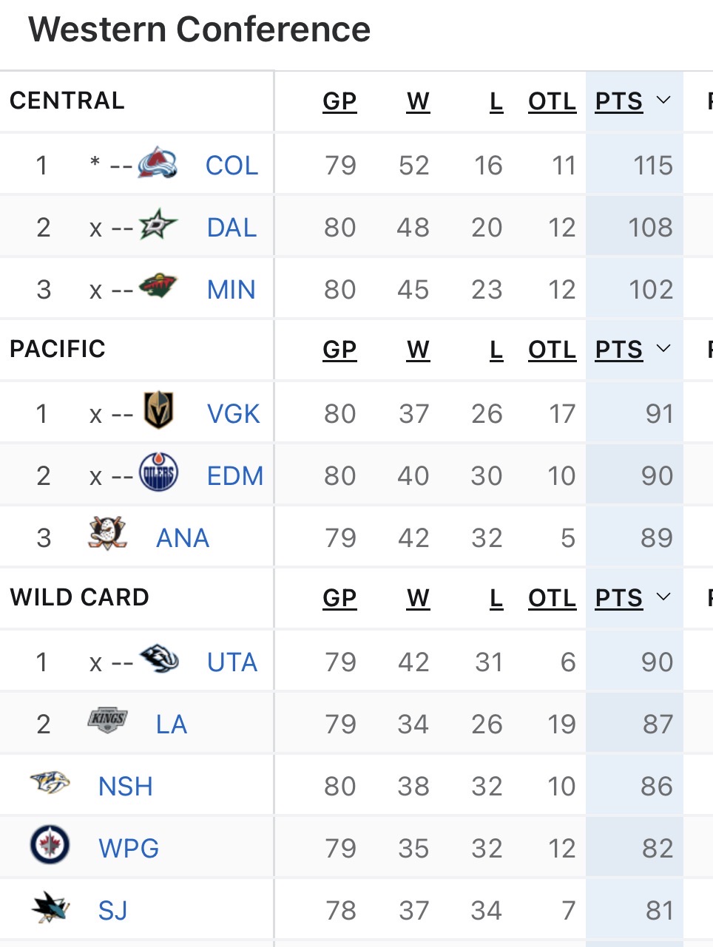Click the Edmonton Oilers logo
This screenshot has width=713, height=947.
point(158,473)
